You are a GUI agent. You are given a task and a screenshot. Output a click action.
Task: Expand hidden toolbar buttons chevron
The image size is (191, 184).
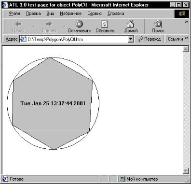point(187,22)
